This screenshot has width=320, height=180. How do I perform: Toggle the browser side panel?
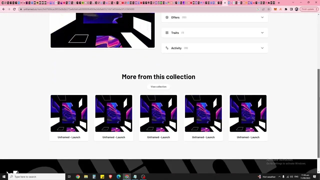tap(291, 9)
